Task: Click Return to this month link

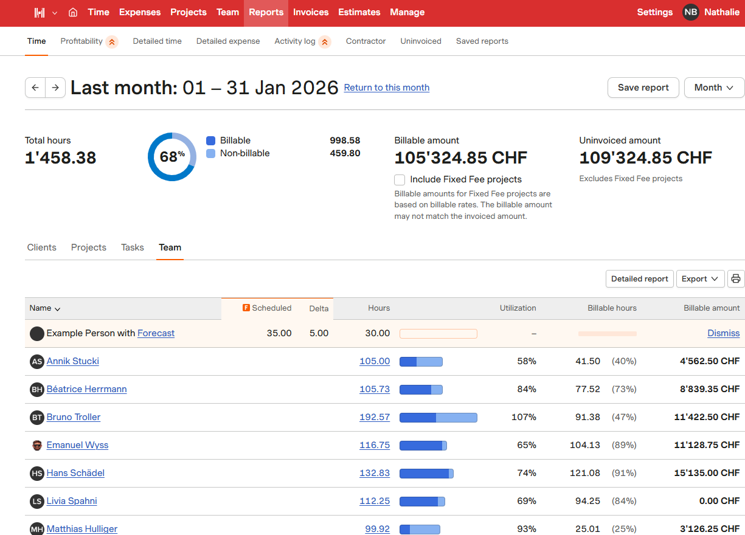Action: tap(386, 88)
